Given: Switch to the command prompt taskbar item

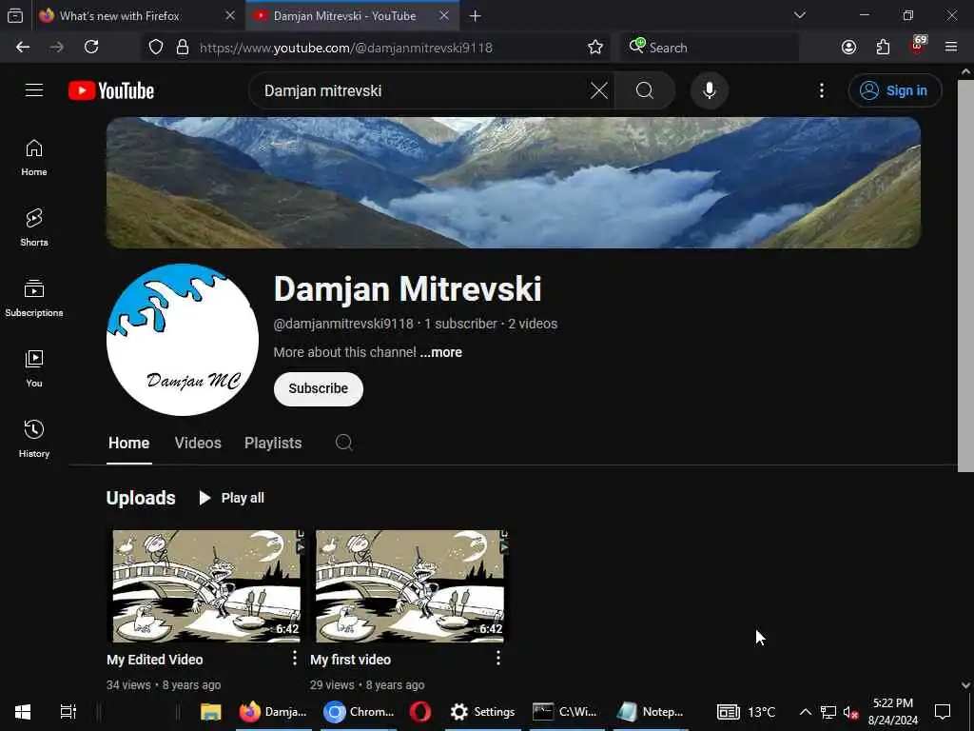Looking at the screenshot, I should click(x=565, y=712).
